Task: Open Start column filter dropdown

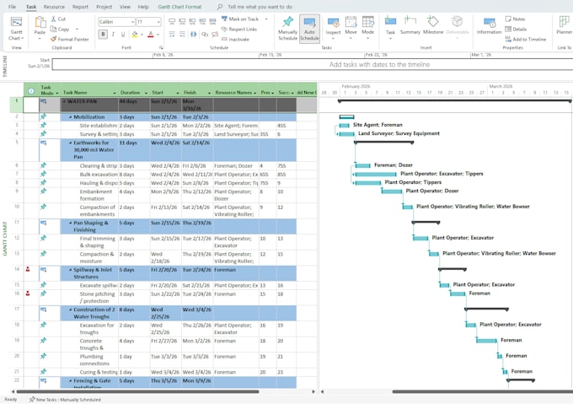Action: [x=178, y=93]
